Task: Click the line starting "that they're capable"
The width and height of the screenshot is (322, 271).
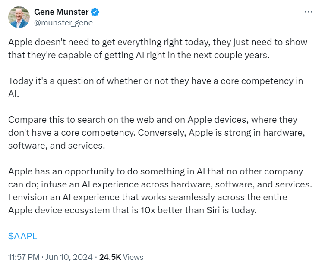Action: tap(139, 55)
